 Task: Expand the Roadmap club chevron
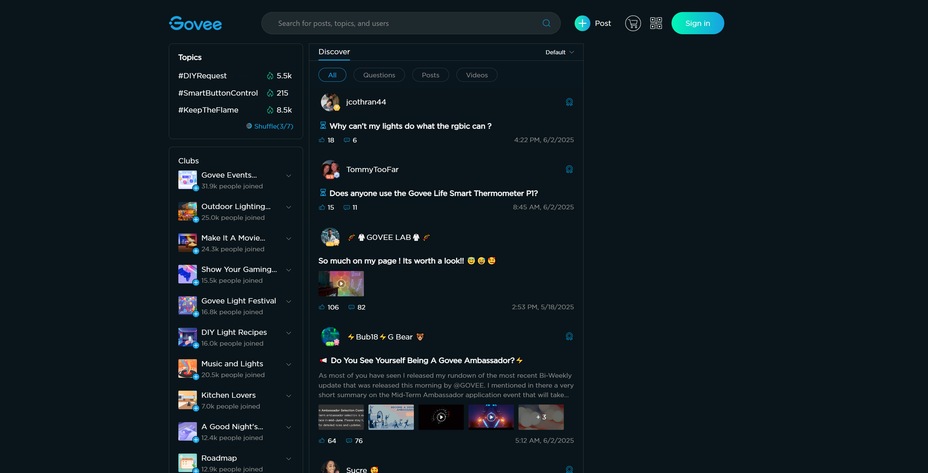[x=289, y=459]
